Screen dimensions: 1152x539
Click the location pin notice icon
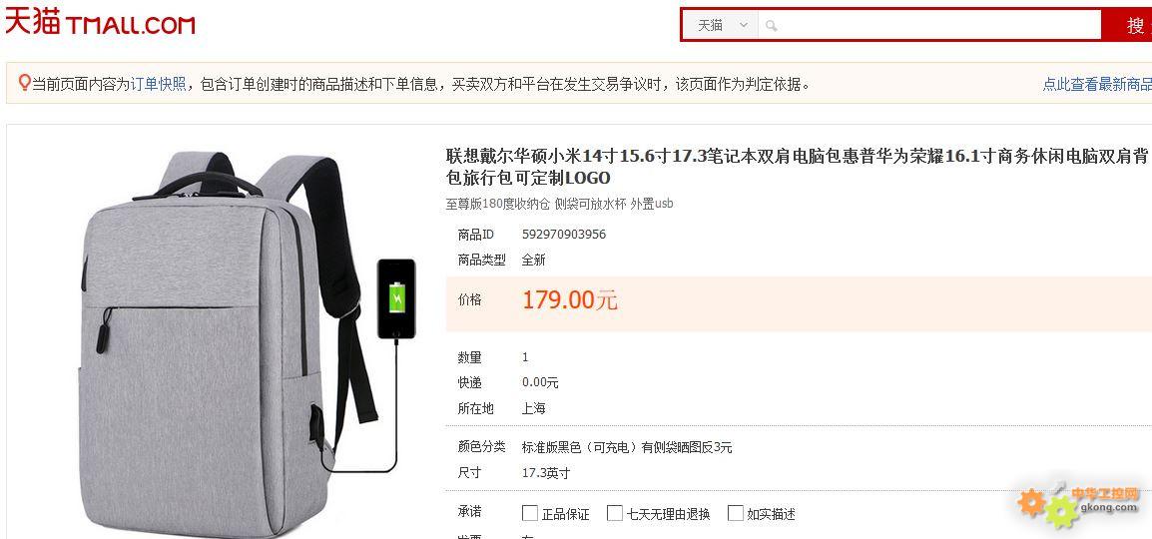24,83
